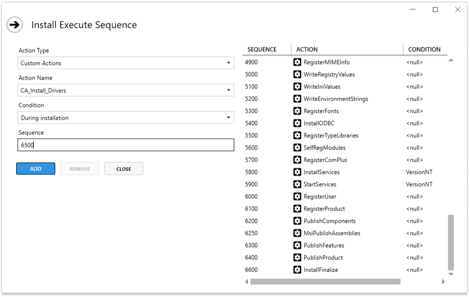Screen dimensions: 469x297
Task: Click the gear icon for InstallServices
Action: 297,172
